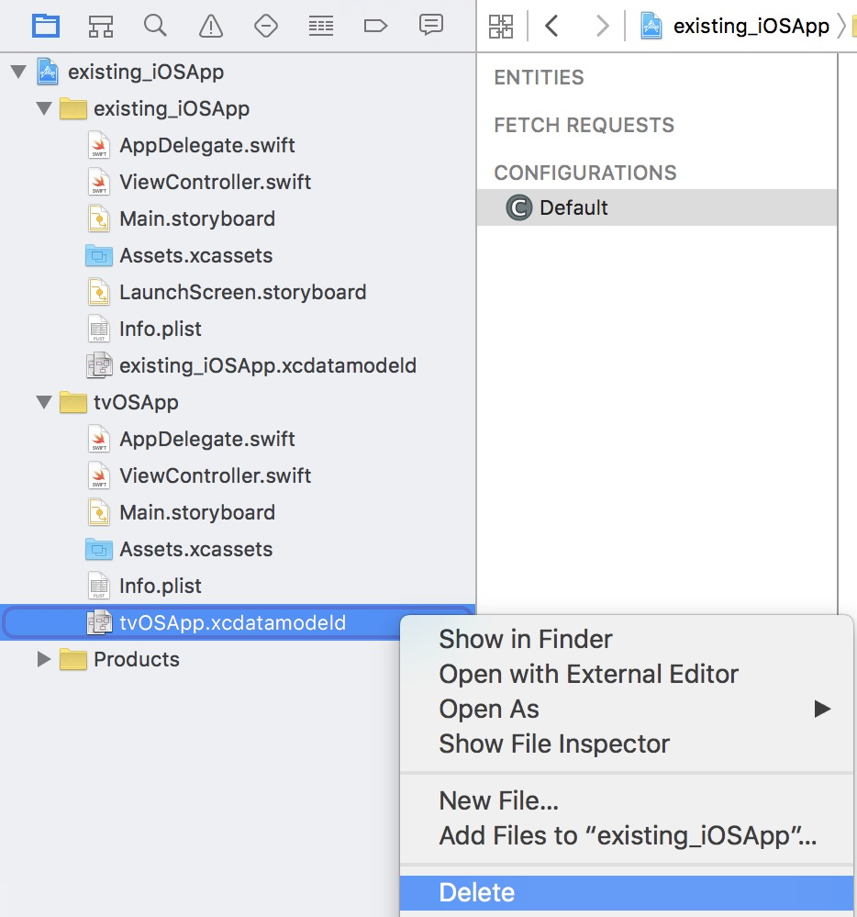Click the FETCH REQUESTS section header
Screen dimensions: 857x917
pos(584,125)
